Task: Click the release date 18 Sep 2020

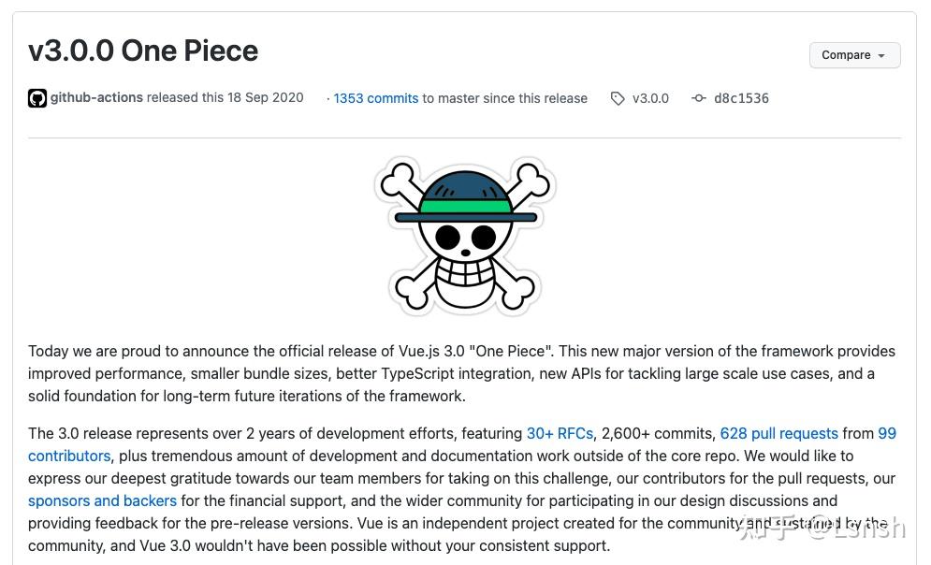Action: click(x=265, y=97)
